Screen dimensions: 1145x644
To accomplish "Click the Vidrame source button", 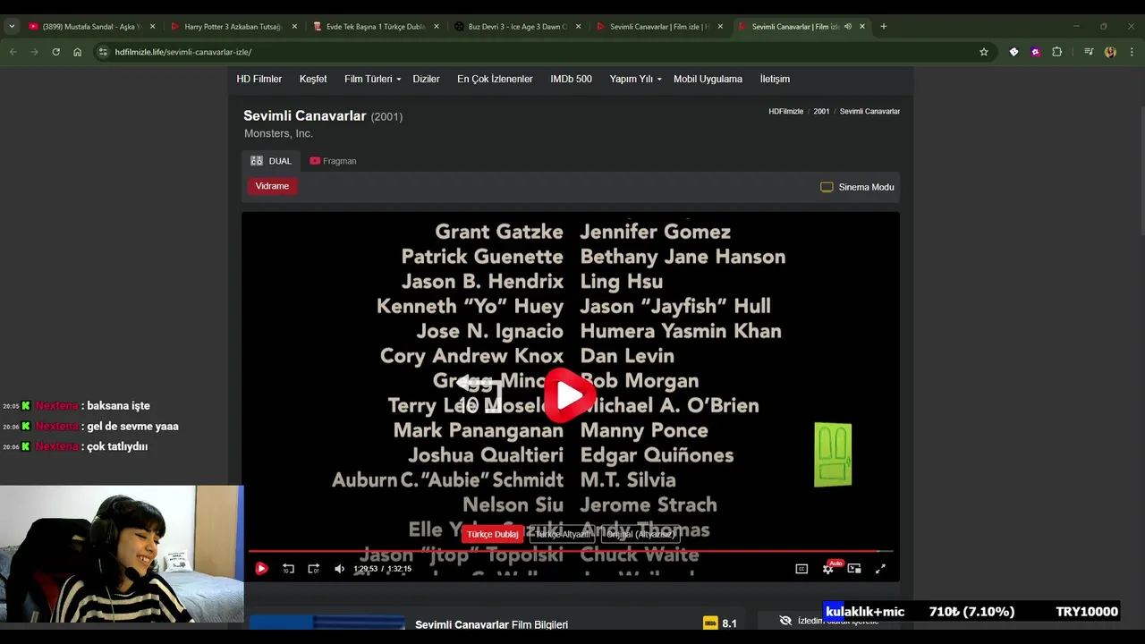I will click(x=272, y=186).
